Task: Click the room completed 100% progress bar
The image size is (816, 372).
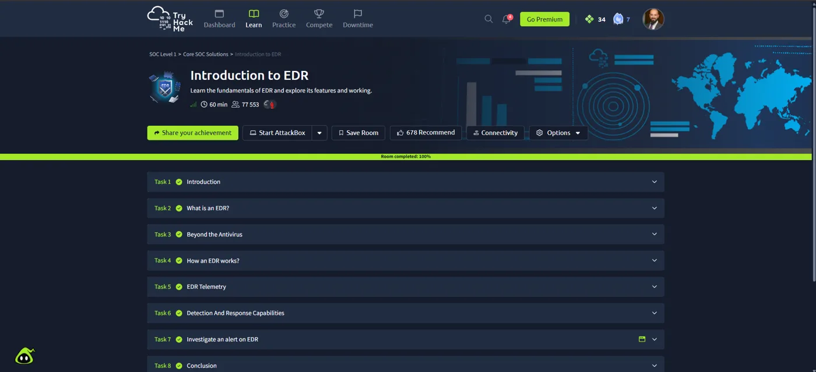Action: (x=406, y=157)
